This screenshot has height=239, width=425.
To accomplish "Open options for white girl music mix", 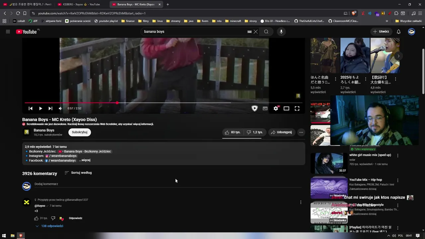I will pyautogui.click(x=398, y=155).
